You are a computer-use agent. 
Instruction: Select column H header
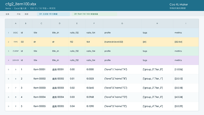(x=157, y=23)
